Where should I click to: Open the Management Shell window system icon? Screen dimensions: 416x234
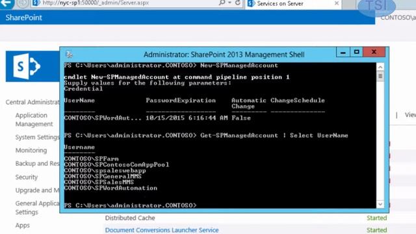tap(69, 55)
